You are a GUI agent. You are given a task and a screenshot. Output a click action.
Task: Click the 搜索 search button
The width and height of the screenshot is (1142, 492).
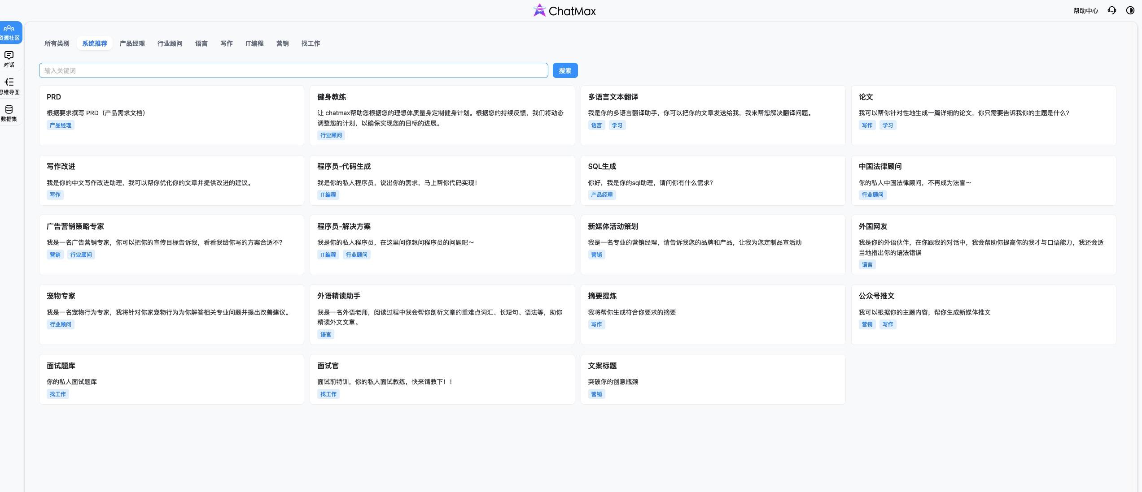pos(564,70)
